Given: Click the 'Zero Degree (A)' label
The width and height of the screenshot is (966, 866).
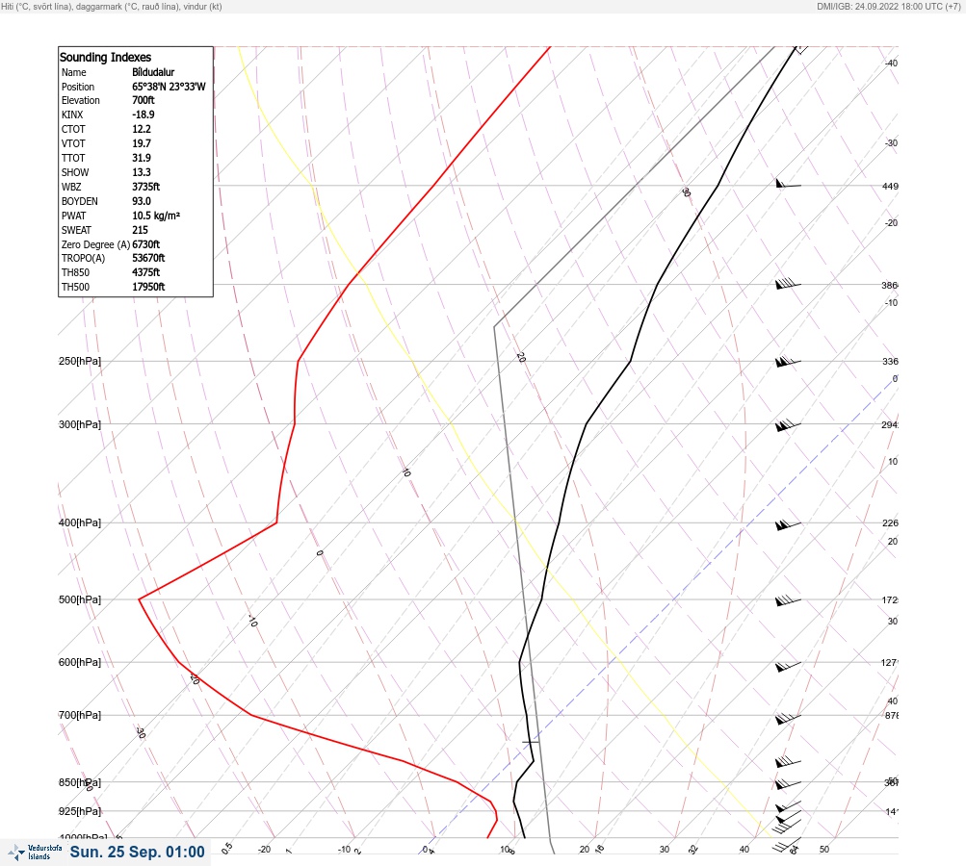Looking at the screenshot, I should [95, 244].
